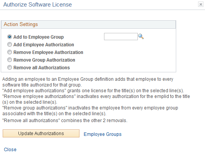205x155 pixels.
Task: Click the Authorize Software License title text
Action: pyautogui.click(x=38, y=5)
